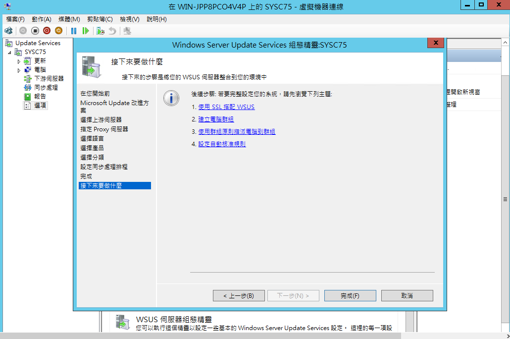Click the 選擇語言 wizard step
Image resolution: width=510 pixels, height=339 pixels.
(92, 139)
